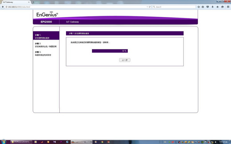
Task: Go to the Firefox home page icon
Action: pos(217,7)
